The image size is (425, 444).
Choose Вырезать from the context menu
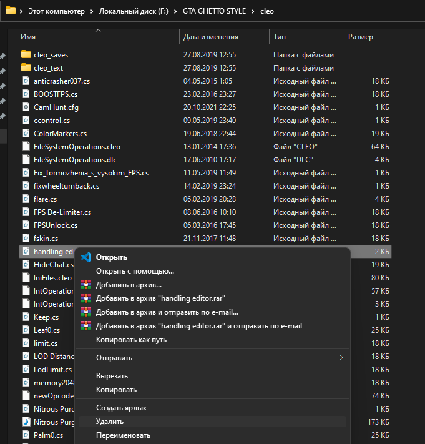[x=212, y=376]
